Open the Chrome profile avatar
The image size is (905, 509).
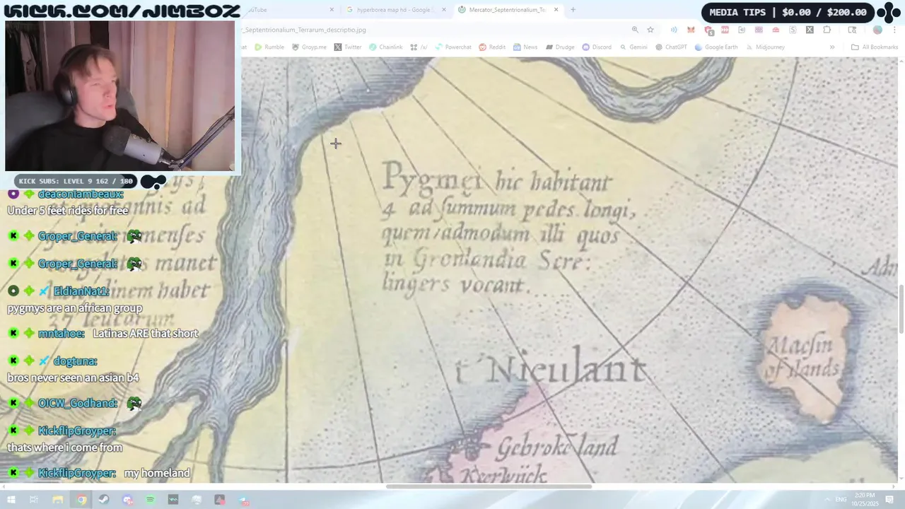coord(877,30)
